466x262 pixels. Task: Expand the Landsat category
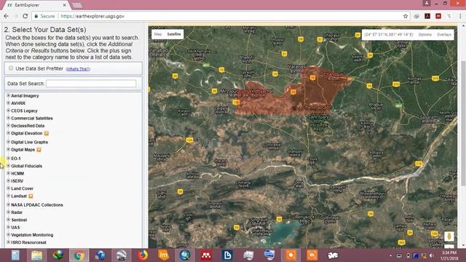point(8,196)
